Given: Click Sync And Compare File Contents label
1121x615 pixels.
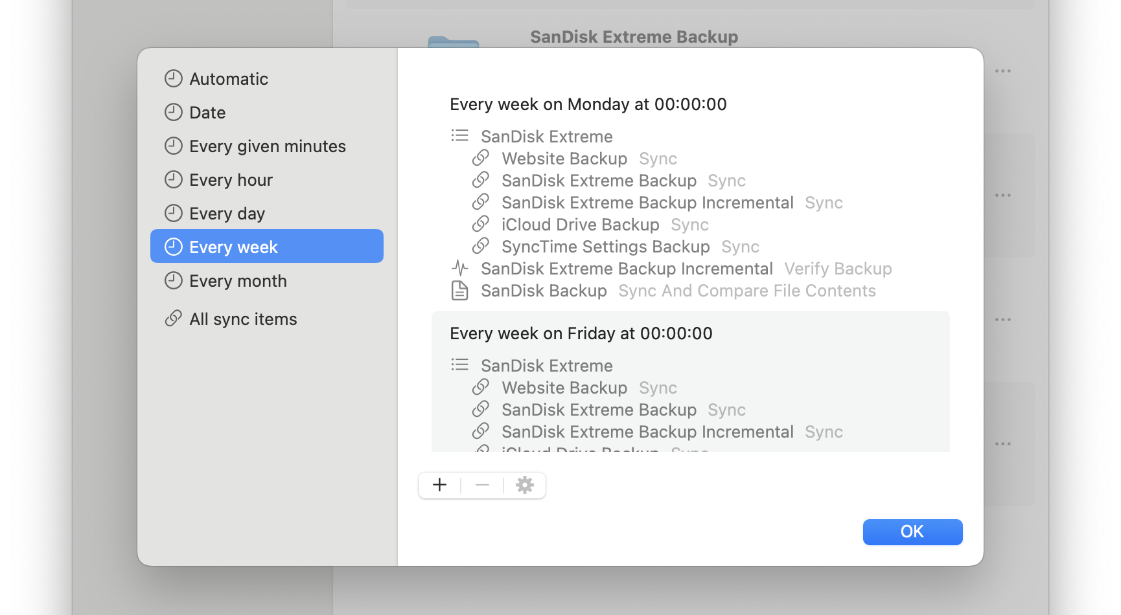Looking at the screenshot, I should coord(747,291).
